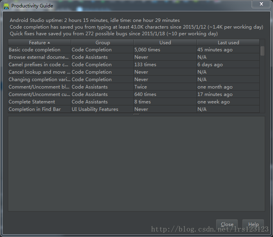Screen dimensions: 273x237
Task: Click the 'UI Usability Features' group cell
Action: pos(103,109)
